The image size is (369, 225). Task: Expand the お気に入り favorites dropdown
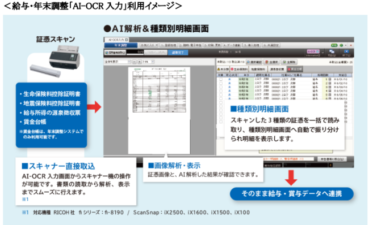(x=149, y=45)
